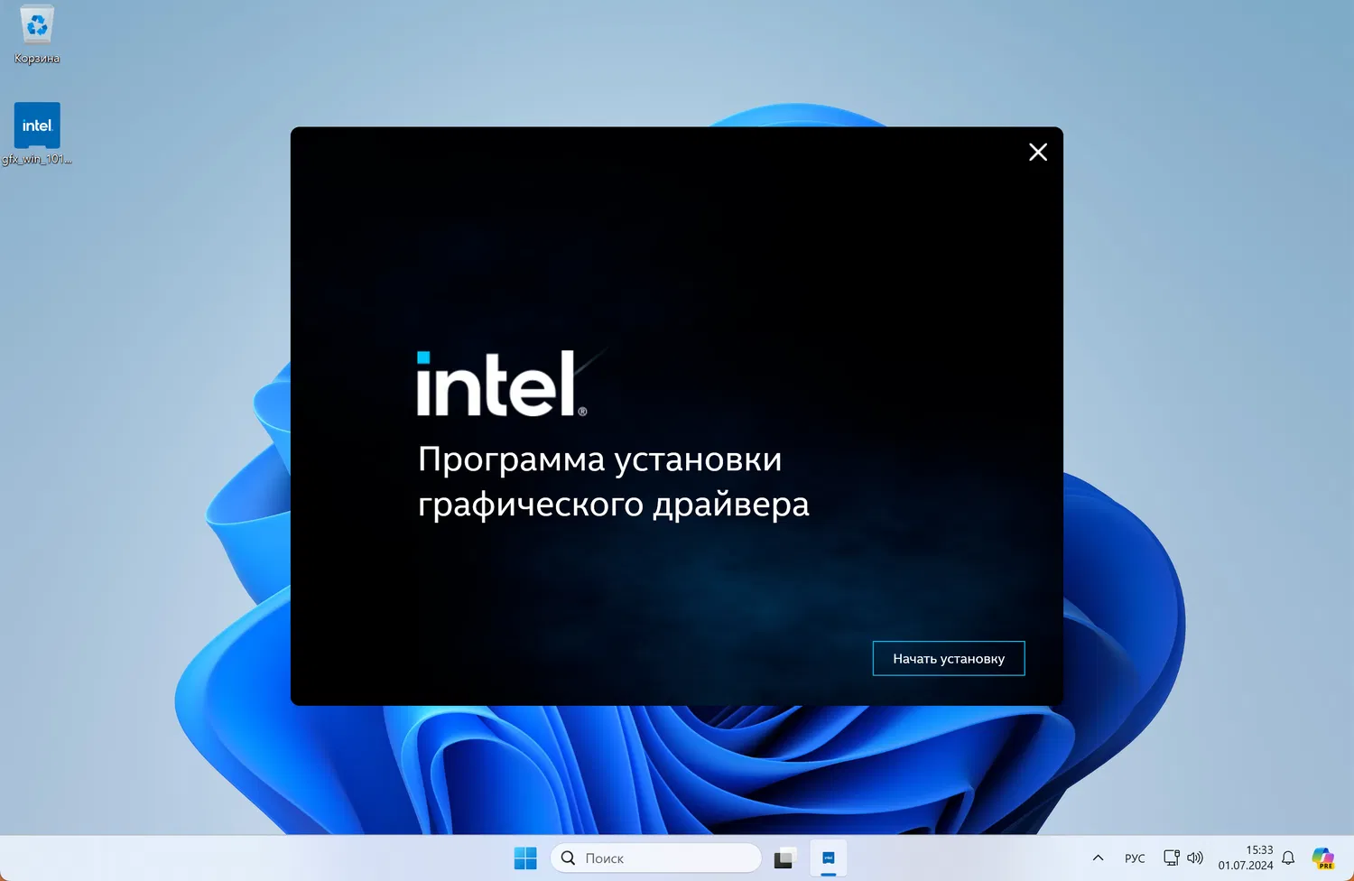Close the Intel graphics driver installer window
This screenshot has width=1354, height=881.
[1038, 152]
